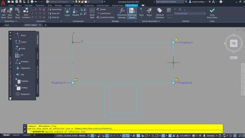
Task: Open workspace switching gear in status bar
Action: click(x=194, y=136)
